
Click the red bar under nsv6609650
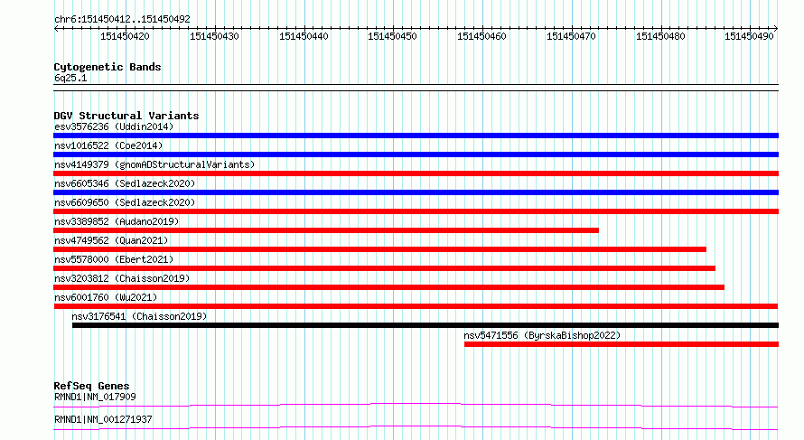pos(416,211)
